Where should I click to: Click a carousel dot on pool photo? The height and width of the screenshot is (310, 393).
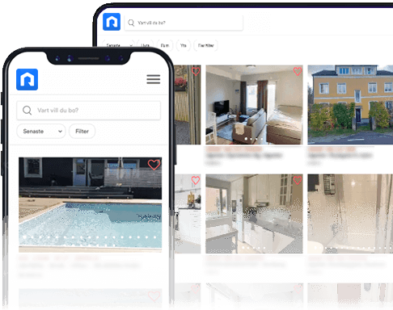(x=90, y=237)
